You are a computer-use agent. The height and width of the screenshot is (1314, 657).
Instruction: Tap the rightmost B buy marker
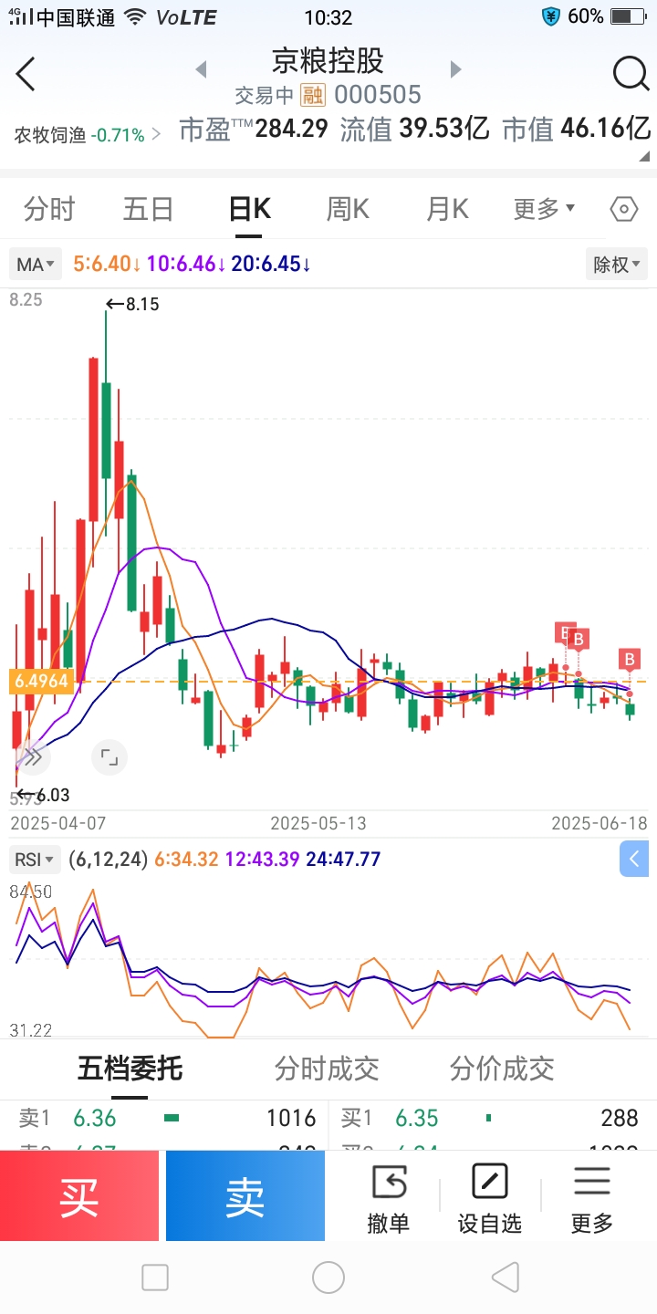629,659
